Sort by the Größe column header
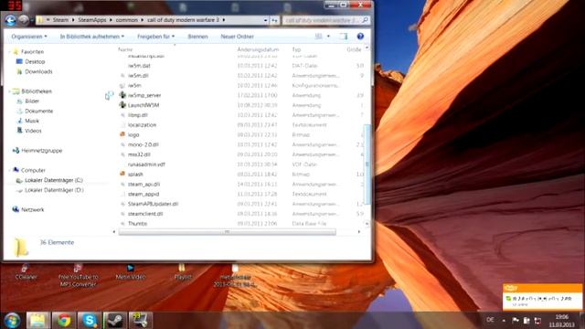 [x=354, y=49]
